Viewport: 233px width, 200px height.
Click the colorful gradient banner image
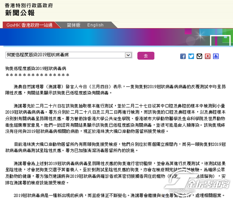(x=116, y=38)
